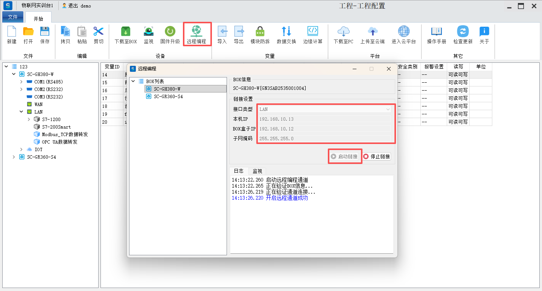The image size is (542, 291).
Task: Open the 文件 ribbon tab
Action: [x=13, y=17]
